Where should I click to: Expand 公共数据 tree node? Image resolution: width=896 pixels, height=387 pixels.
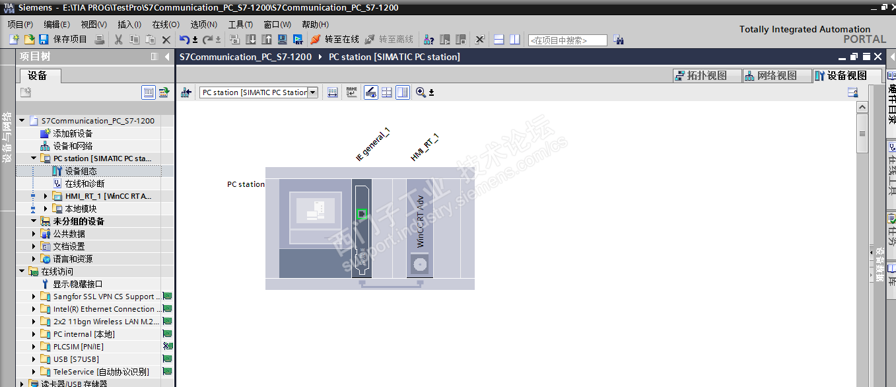34,234
